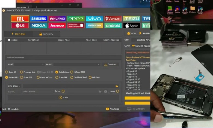The height and width of the screenshot is (128, 213).
Task: Toggle the Index select-all checkbox
Action: [9, 40]
